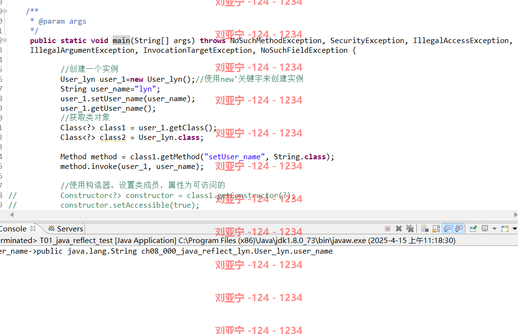The image size is (518, 334).
Task: Switch to the Servers tab
Action: [x=66, y=228]
